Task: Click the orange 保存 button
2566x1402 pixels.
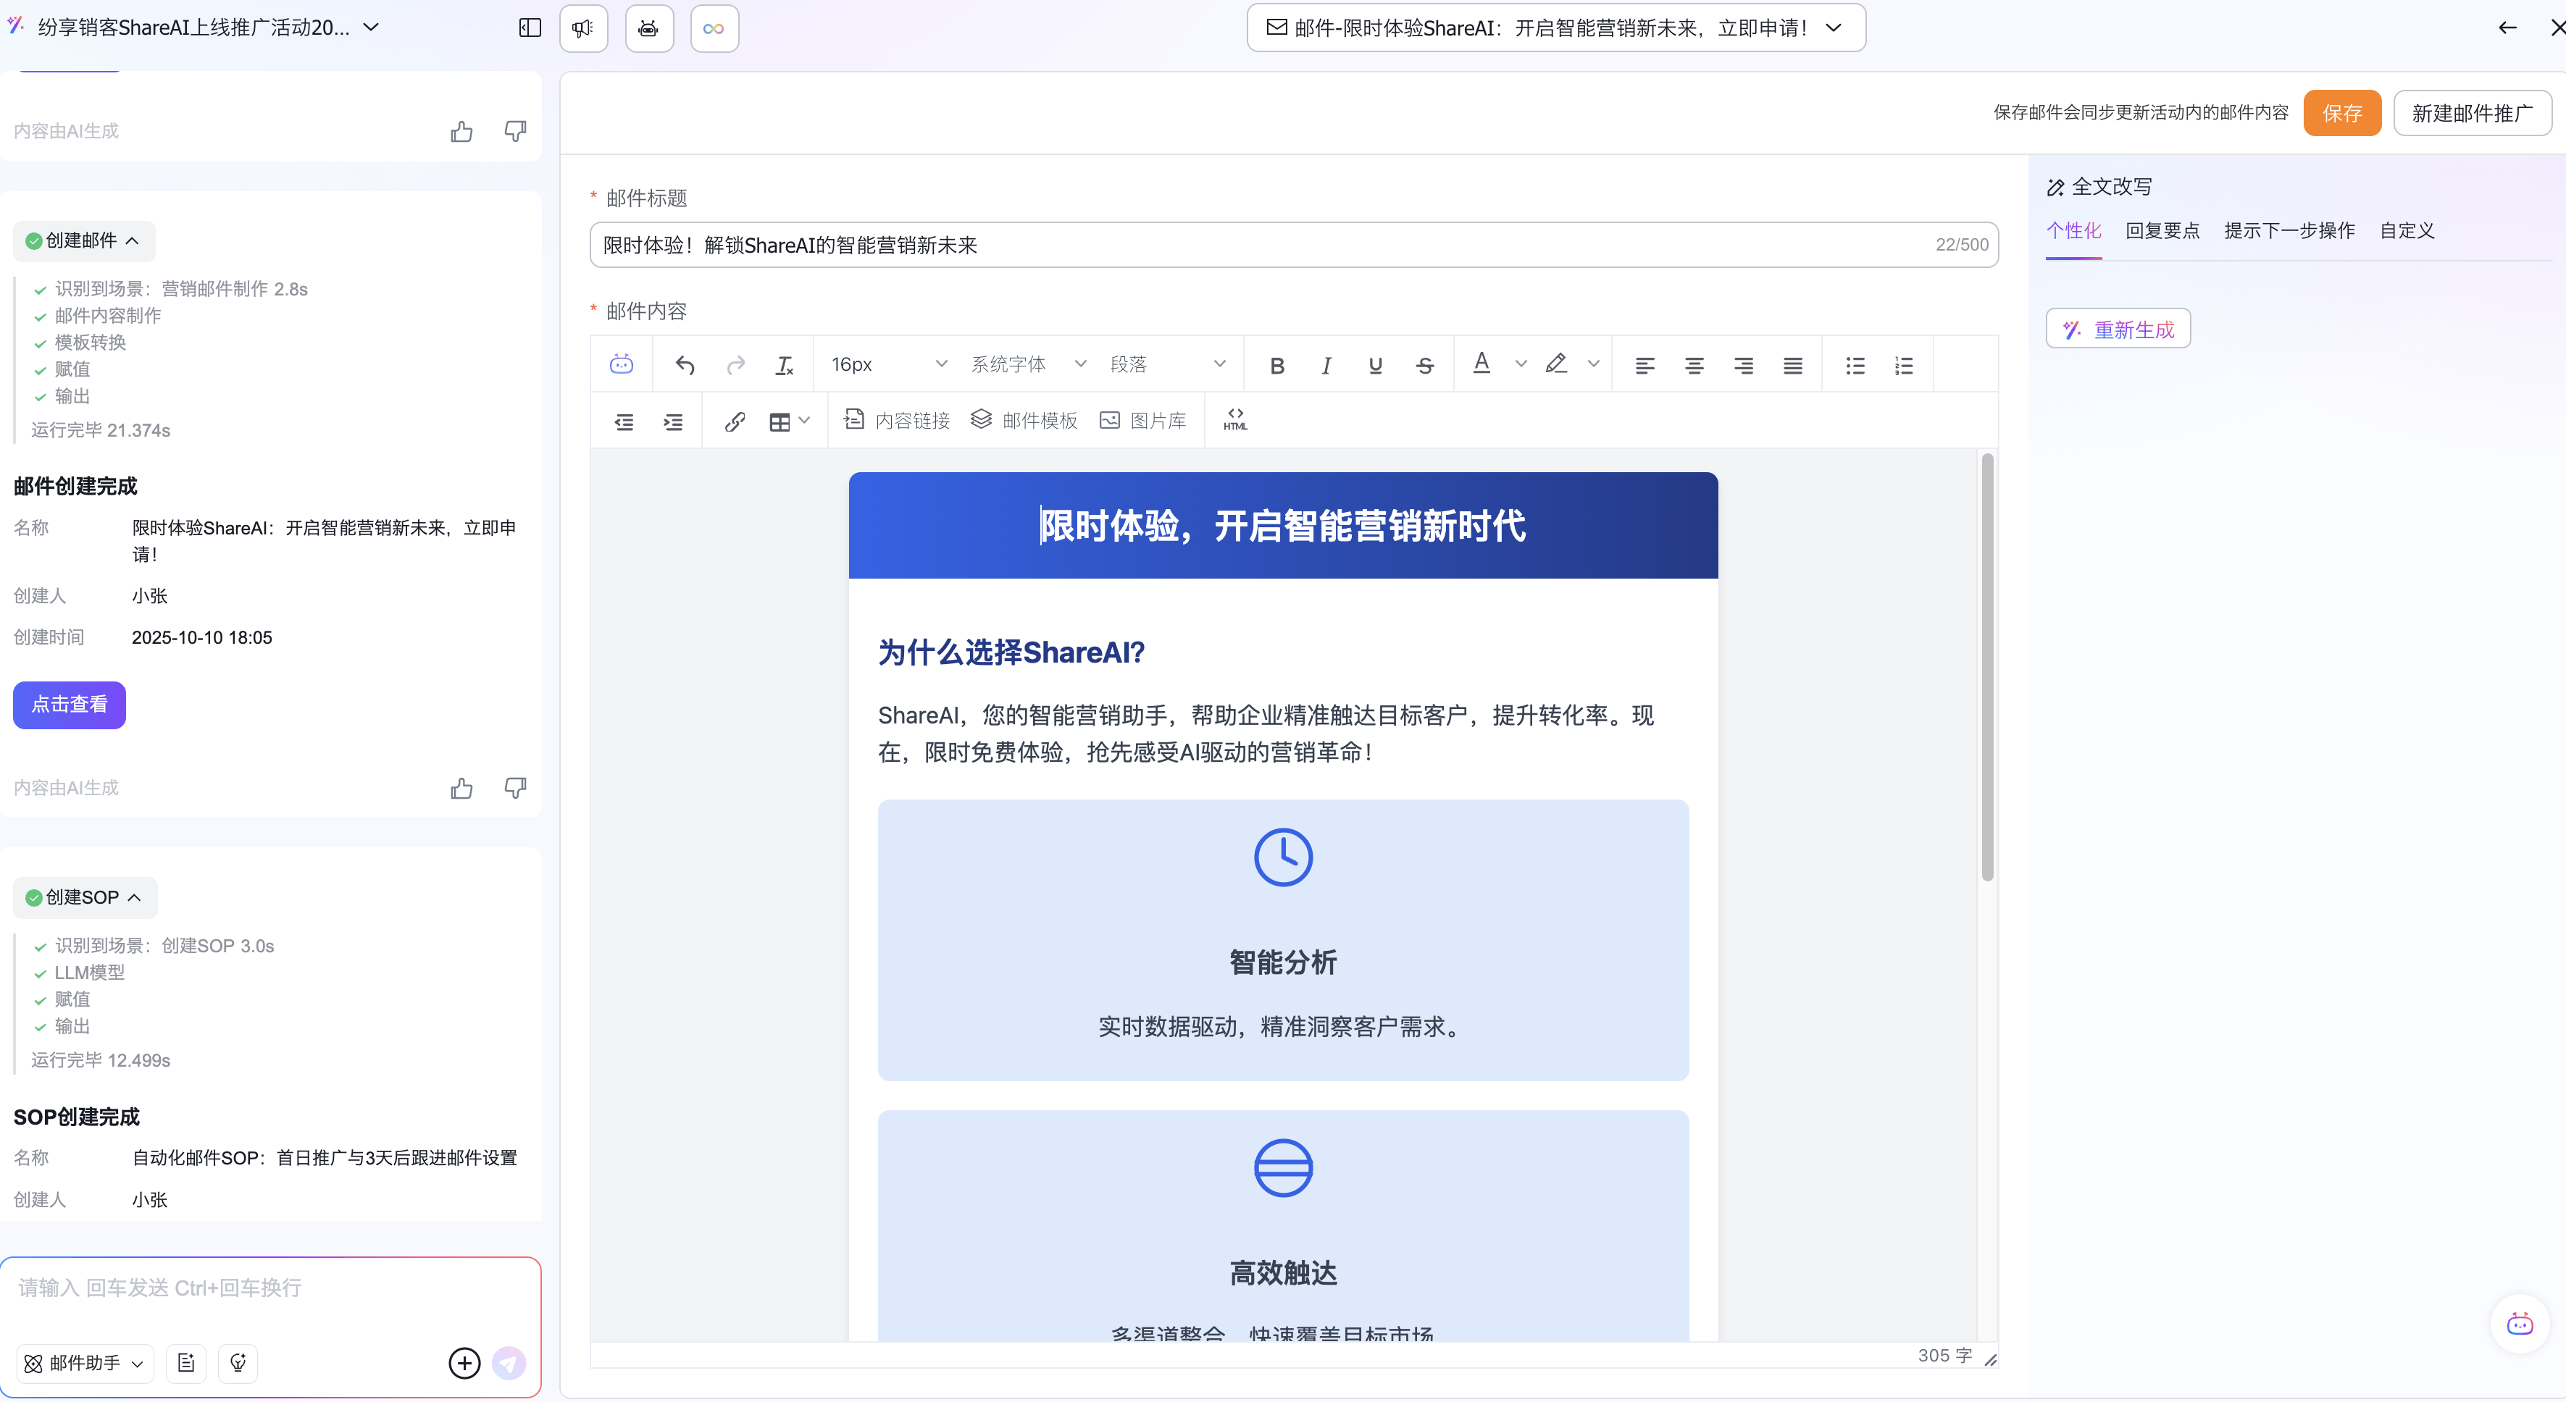Action: (x=2341, y=114)
